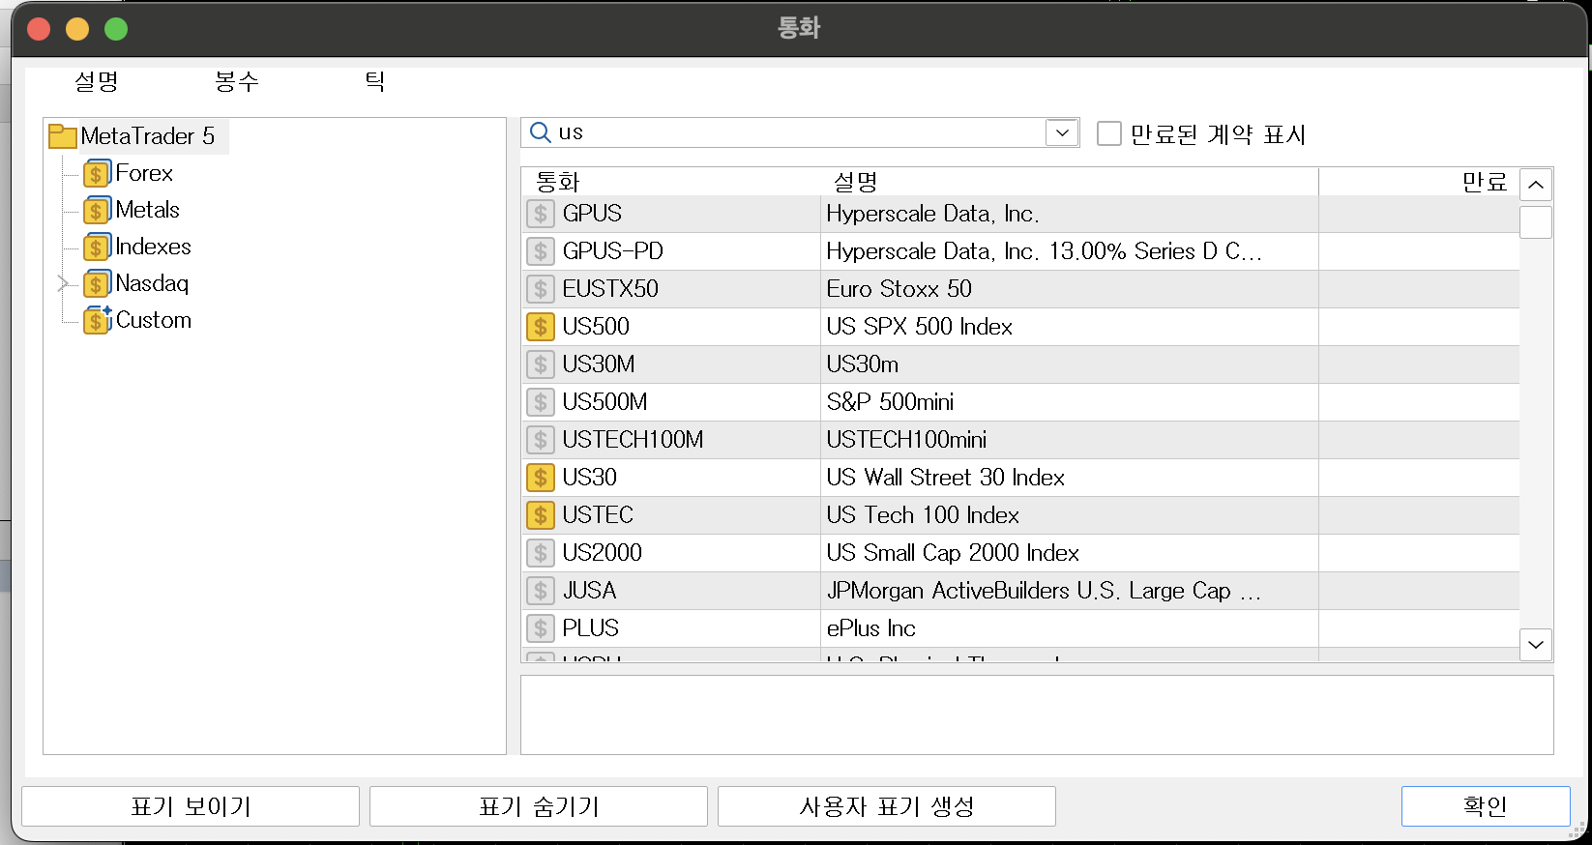Click the 표기 숨기기 button
Screen dimensions: 1592x845
539,806
